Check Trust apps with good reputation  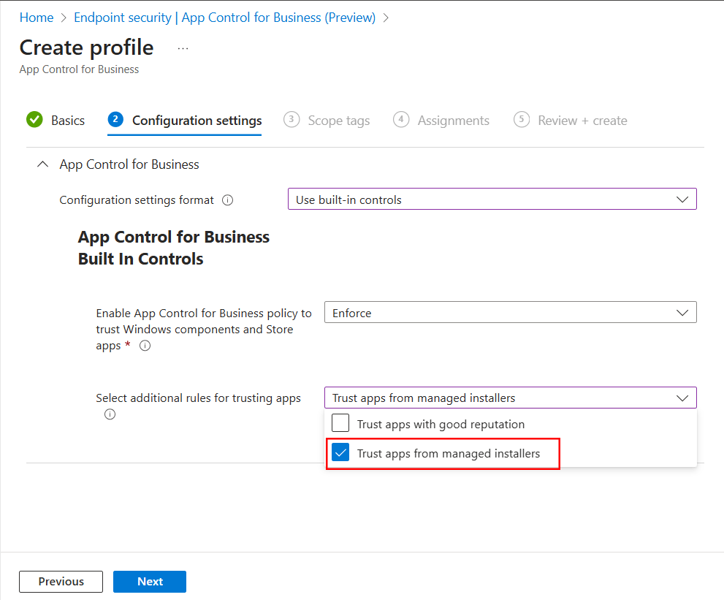[340, 423]
